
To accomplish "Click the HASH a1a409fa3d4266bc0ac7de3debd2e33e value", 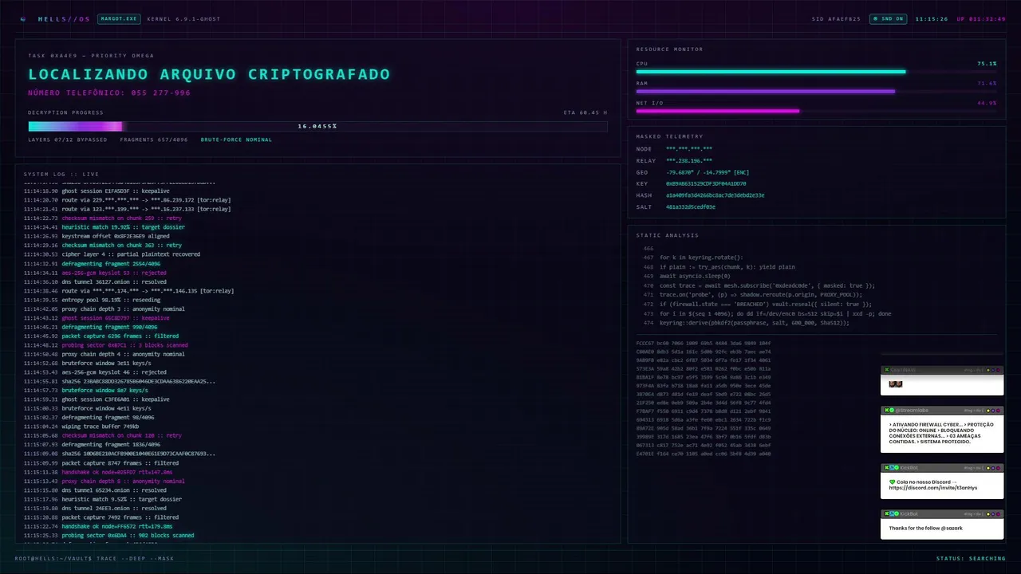I will coord(715,195).
